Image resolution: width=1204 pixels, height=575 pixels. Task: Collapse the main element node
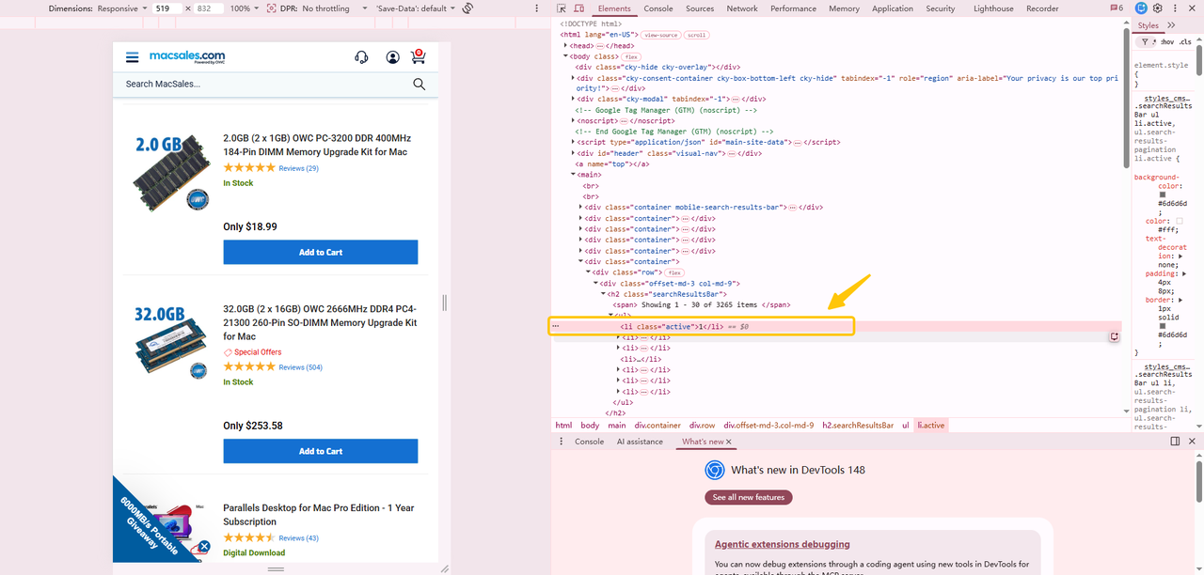(x=573, y=175)
